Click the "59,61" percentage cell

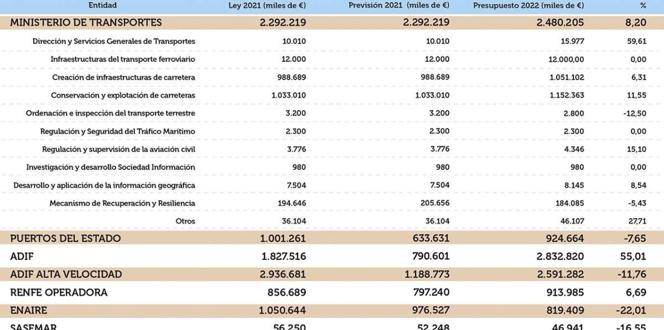(x=637, y=41)
